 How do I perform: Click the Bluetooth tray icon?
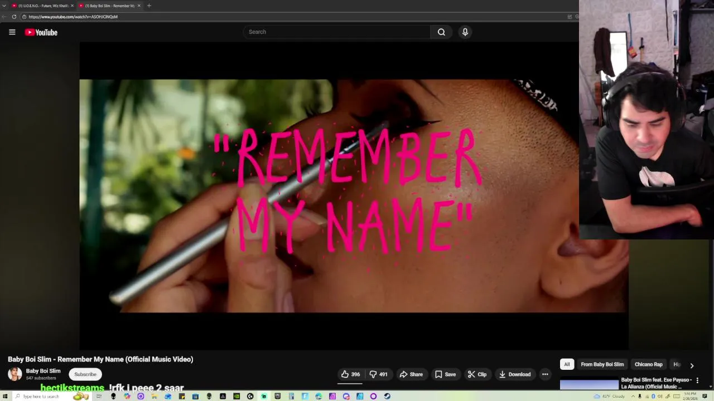pos(654,397)
